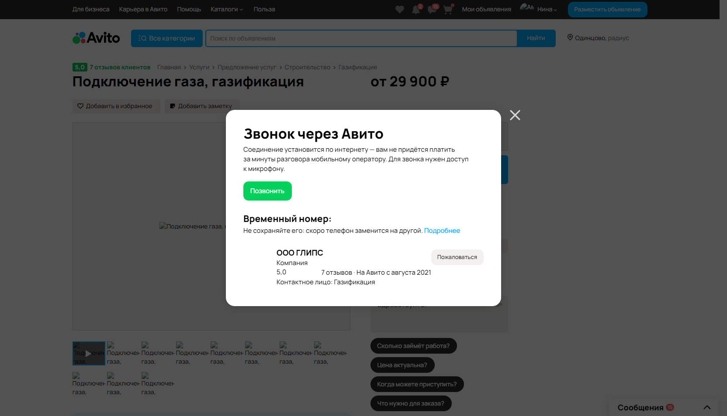This screenshot has height=416, width=727.
Task: Click the Найти search button
Action: tap(536, 38)
